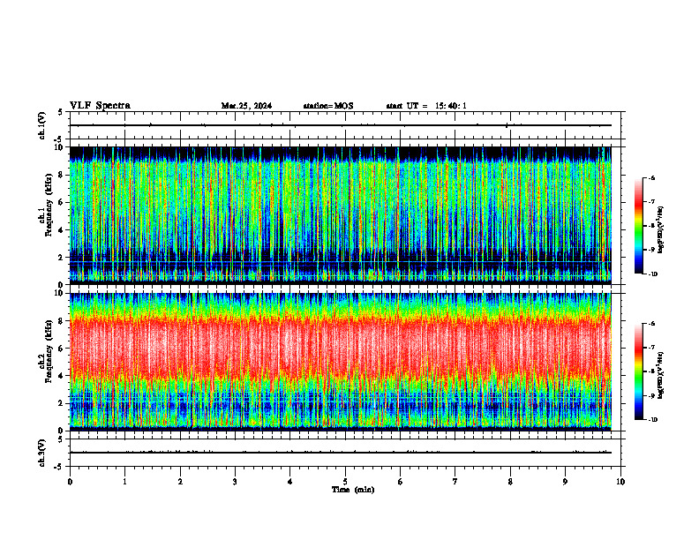
Task: Click the ch.2 spectrogram color scale bar
Action: tap(639, 371)
